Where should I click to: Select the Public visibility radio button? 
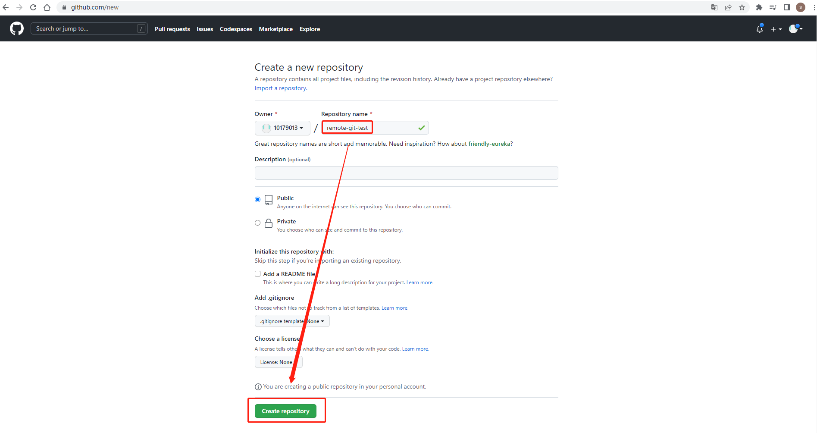(257, 199)
